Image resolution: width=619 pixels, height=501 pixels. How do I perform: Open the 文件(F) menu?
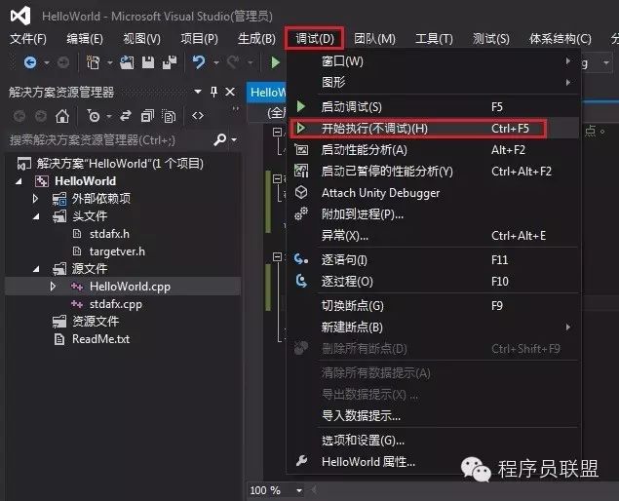[28, 39]
